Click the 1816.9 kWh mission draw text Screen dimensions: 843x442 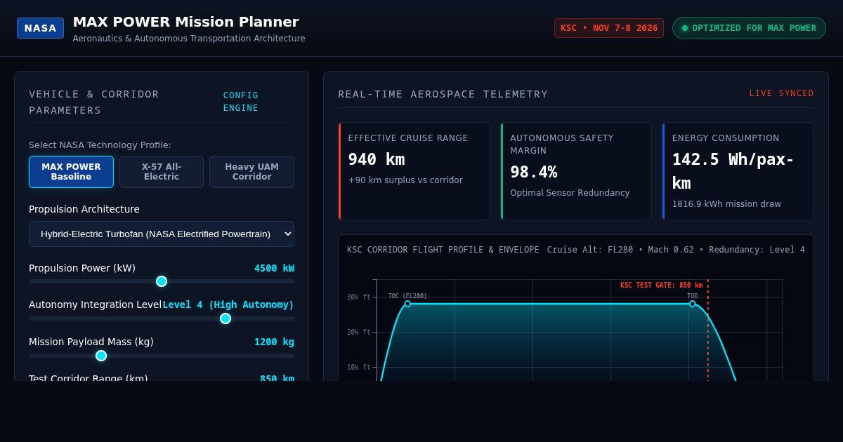coord(726,204)
